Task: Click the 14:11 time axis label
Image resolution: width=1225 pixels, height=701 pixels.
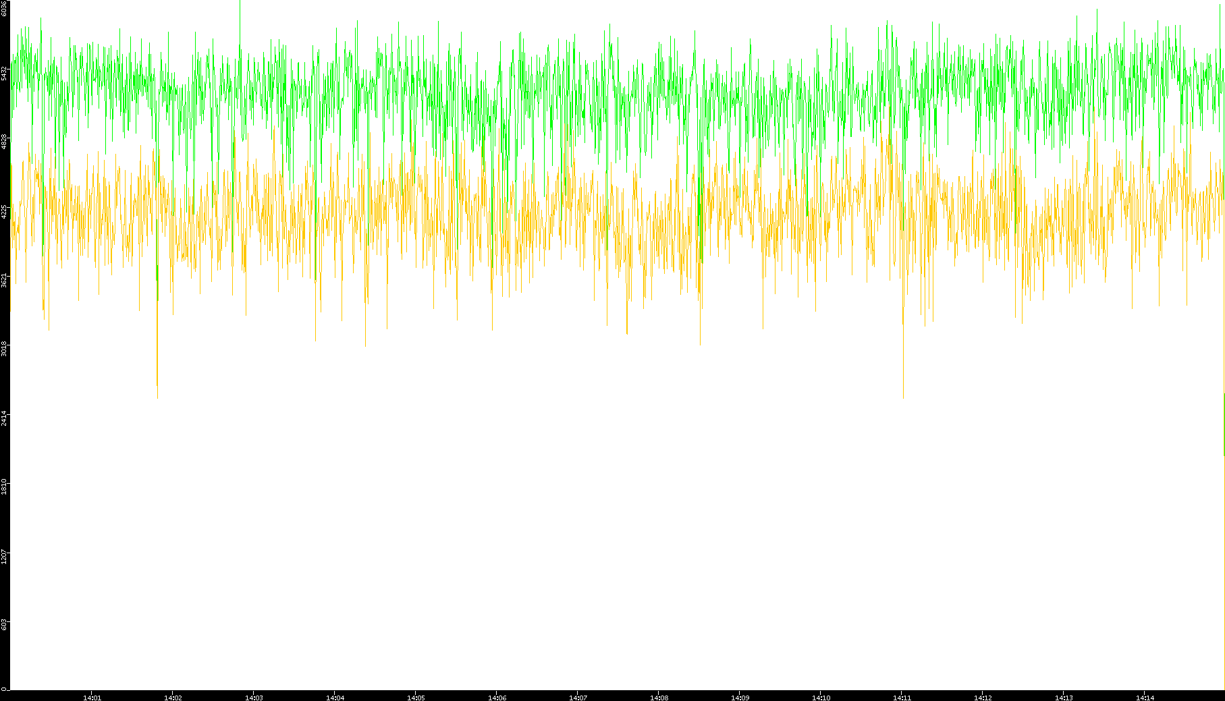Action: [902, 698]
